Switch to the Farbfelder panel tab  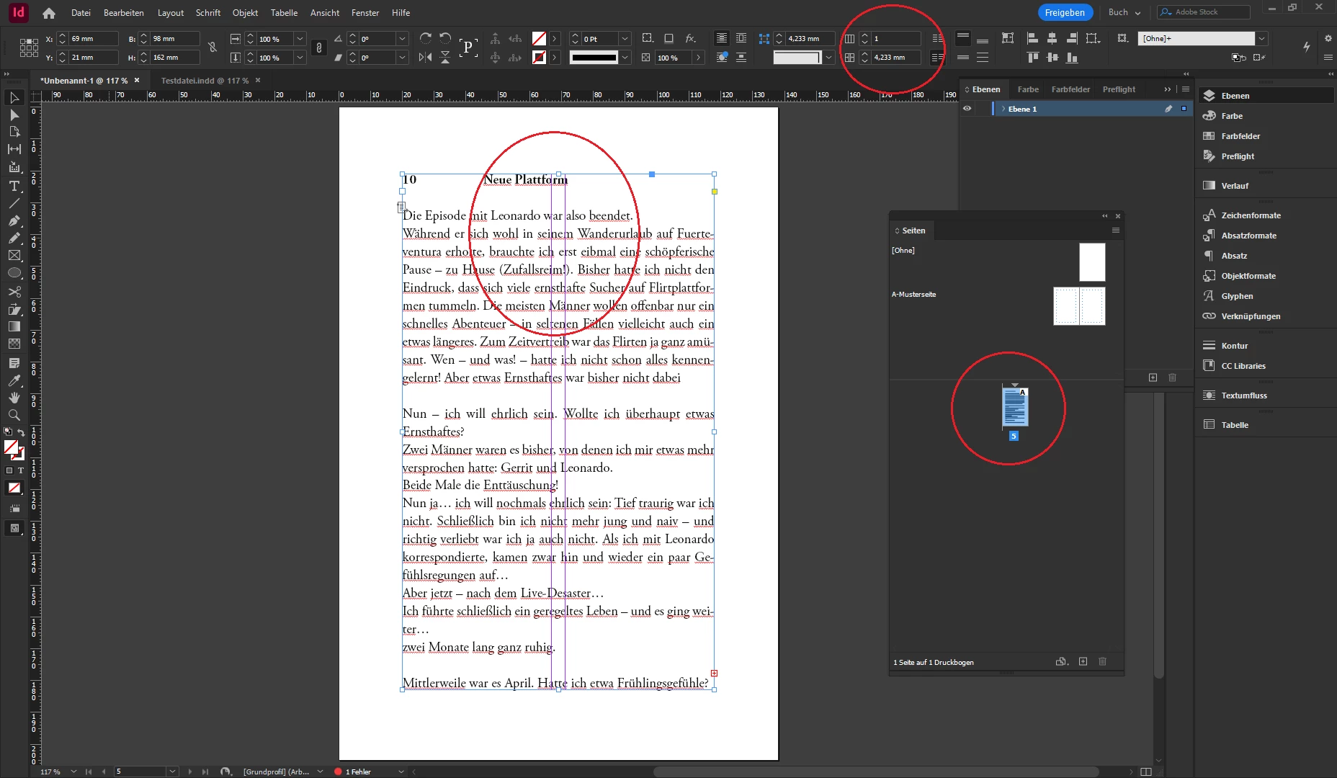pyautogui.click(x=1070, y=89)
